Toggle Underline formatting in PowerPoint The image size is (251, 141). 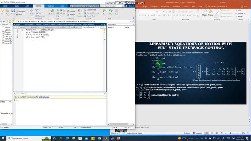click(146, 16)
